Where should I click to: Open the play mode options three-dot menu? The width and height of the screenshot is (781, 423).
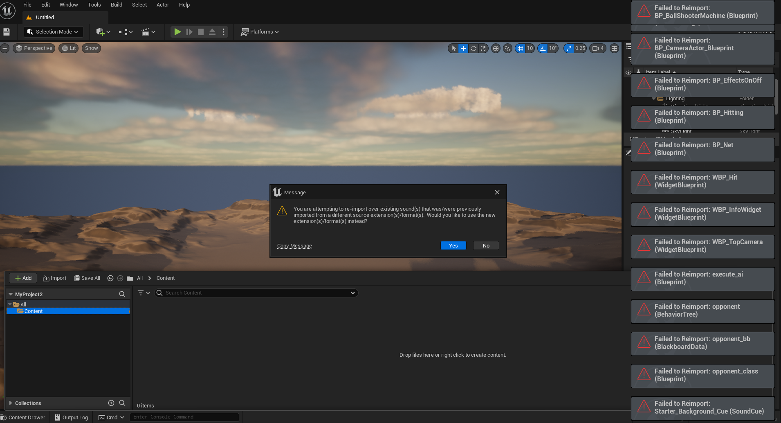[x=224, y=32]
